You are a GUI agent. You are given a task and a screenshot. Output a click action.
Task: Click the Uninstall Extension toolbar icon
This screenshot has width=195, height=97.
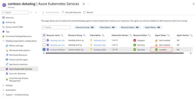[x=63, y=12]
